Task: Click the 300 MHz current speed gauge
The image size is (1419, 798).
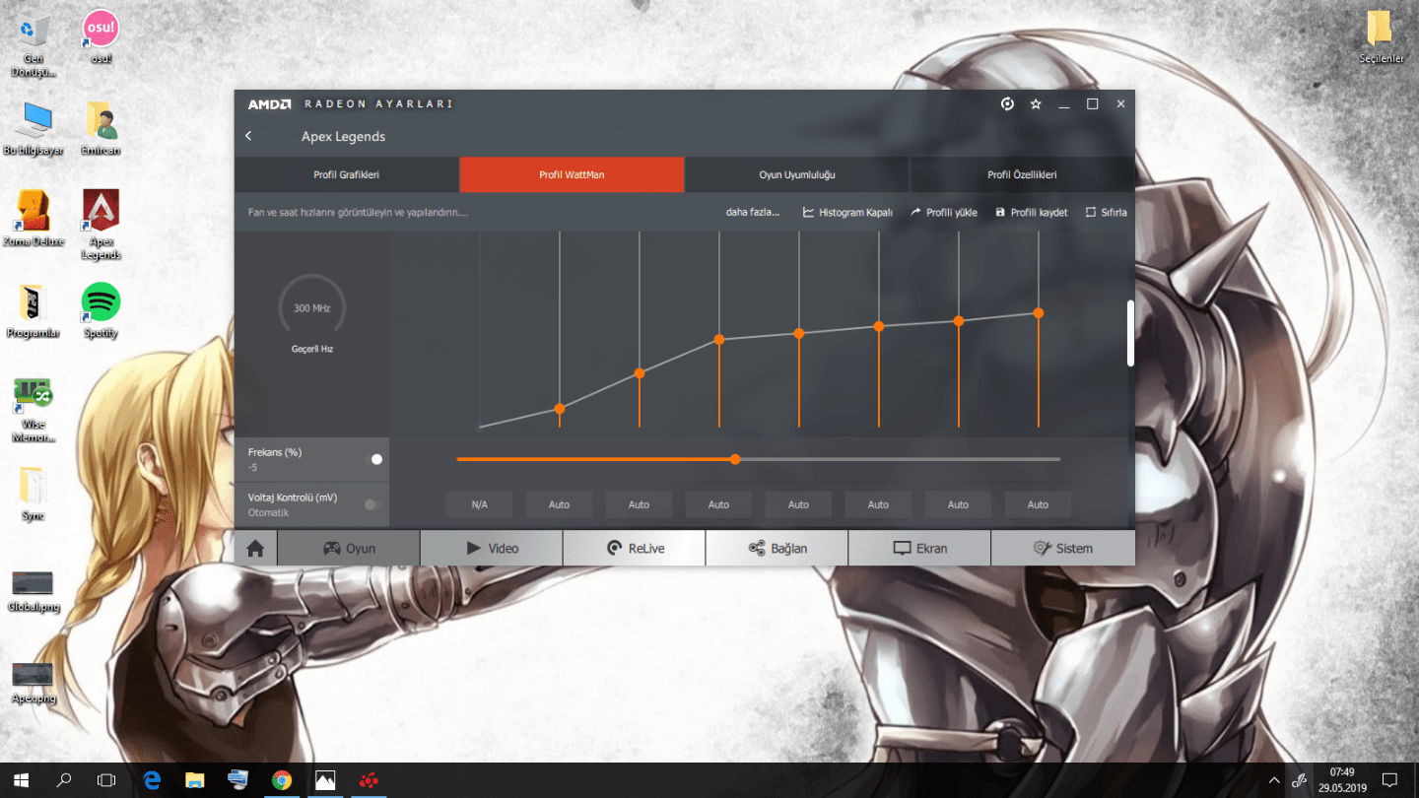Action: 311,307
